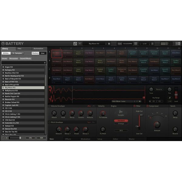Select Berlin Headquarter Kit from the list
The image size is (182, 182).
coord(23,76)
